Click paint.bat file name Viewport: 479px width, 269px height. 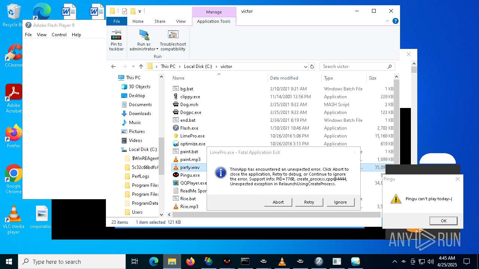coord(189,152)
